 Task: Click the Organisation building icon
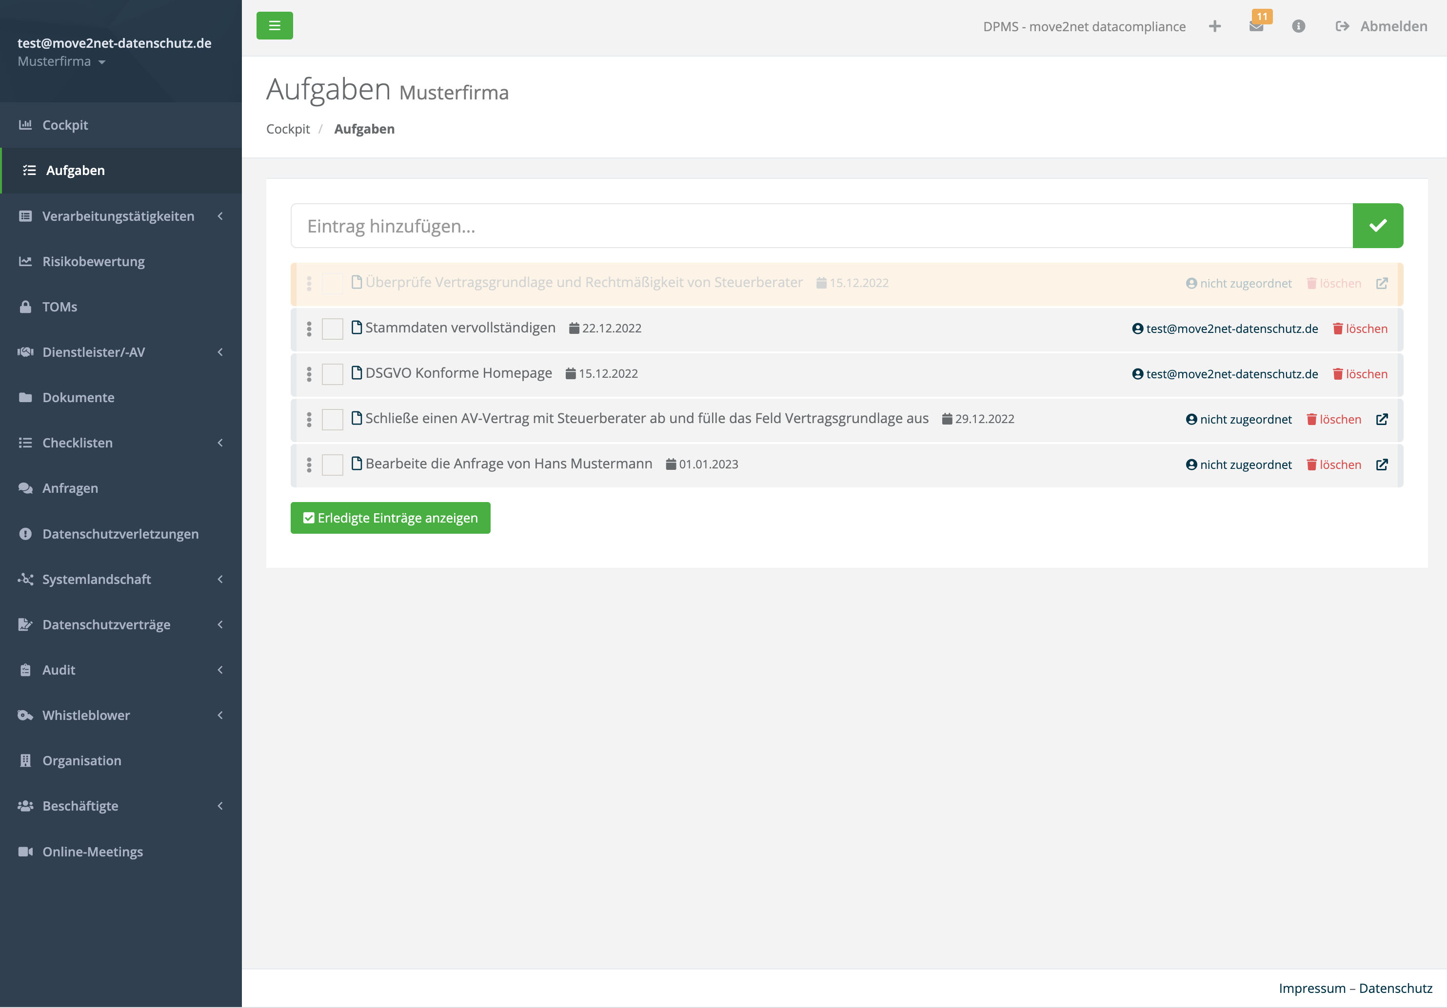pyautogui.click(x=25, y=760)
